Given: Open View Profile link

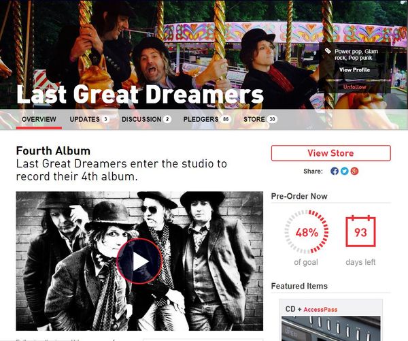Looking at the screenshot, I should [354, 70].
